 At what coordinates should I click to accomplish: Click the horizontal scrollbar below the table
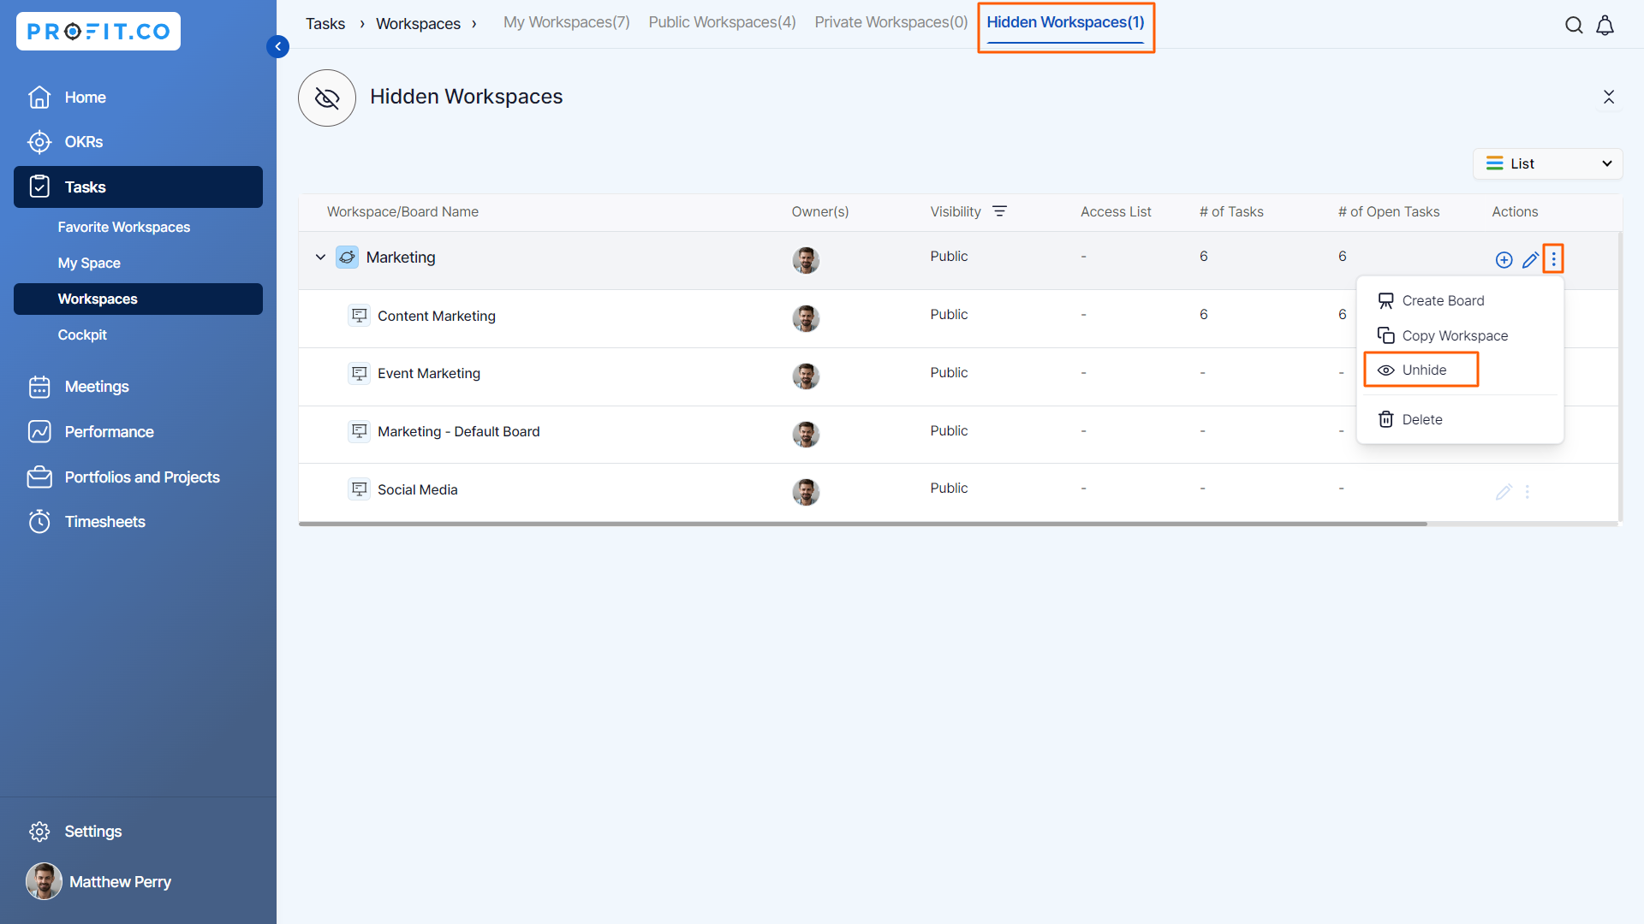click(862, 524)
